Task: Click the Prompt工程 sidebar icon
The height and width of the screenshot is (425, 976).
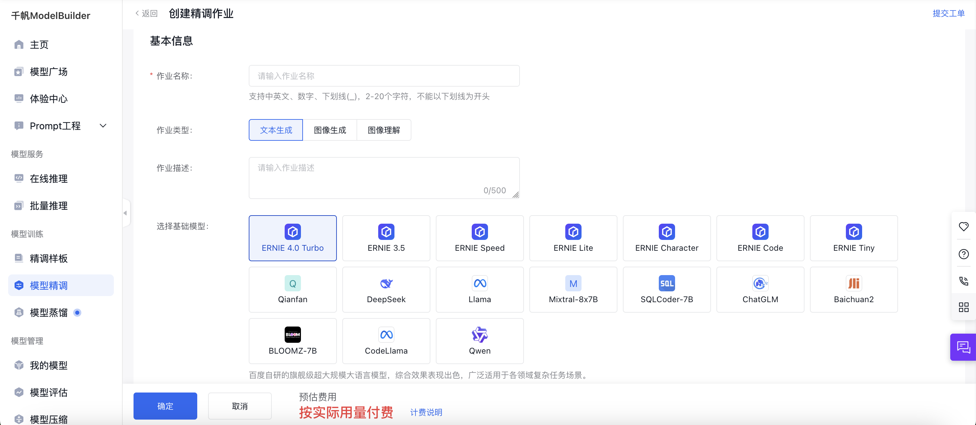Action: click(19, 126)
